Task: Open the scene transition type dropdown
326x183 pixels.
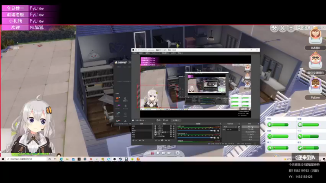Action: click(230, 127)
